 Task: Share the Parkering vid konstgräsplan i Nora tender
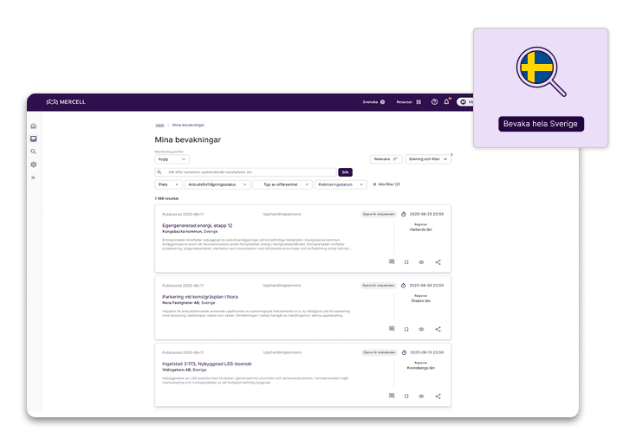tap(438, 329)
